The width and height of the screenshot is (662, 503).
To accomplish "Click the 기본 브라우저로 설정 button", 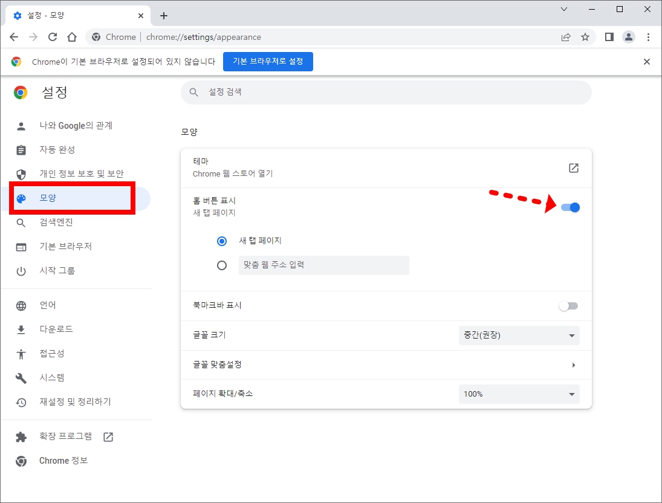I will 268,61.
